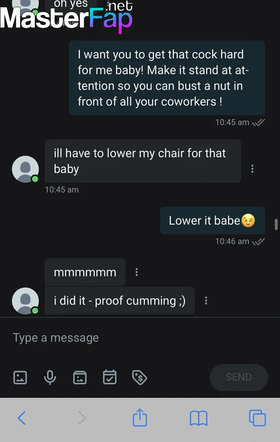The image size is (280, 442).
Task: Click the chat scrollbar handle
Action: [x=276, y=225]
